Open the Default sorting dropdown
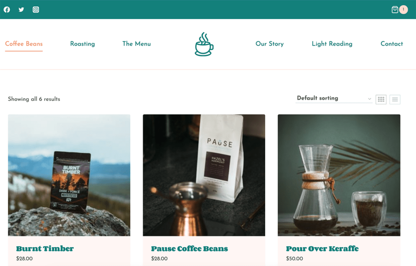Screen dimensions: 416x266 [x=334, y=98]
